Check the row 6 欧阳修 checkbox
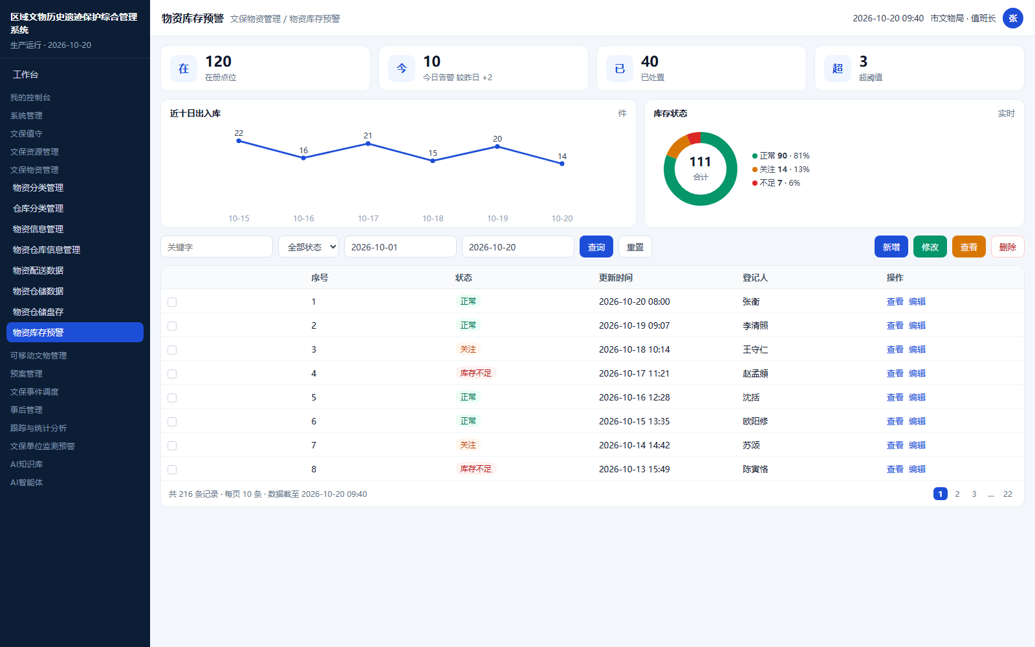Screen dimensions: 1035x647 [172, 422]
